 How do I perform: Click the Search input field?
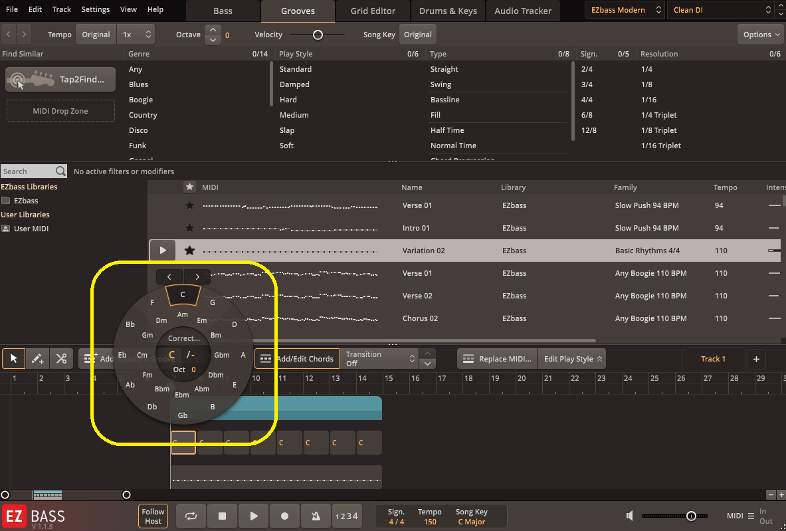tap(28, 171)
